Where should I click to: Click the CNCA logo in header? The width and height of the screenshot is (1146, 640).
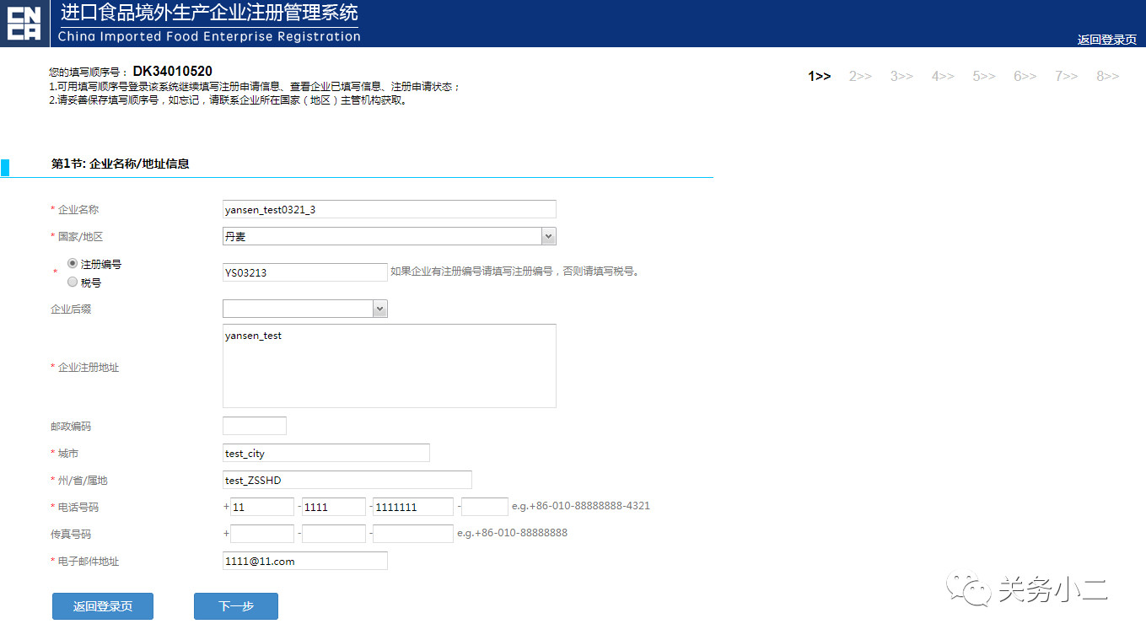24,23
